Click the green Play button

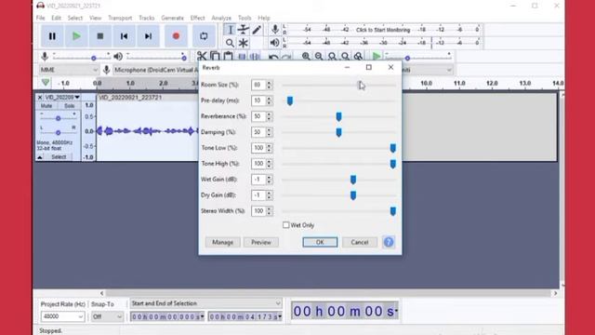(76, 36)
